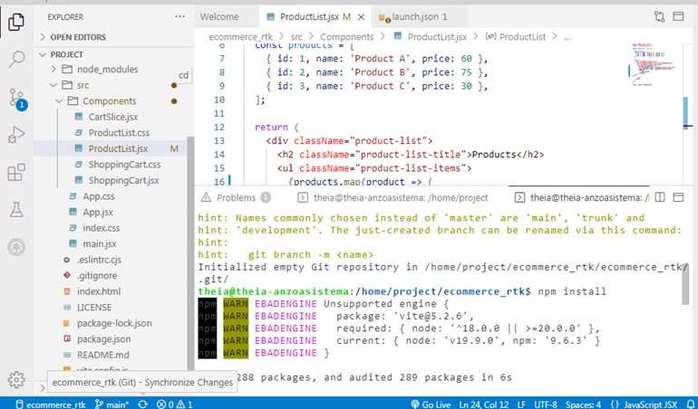The height and width of the screenshot is (409, 698).
Task: Expand collapsed section at bottom of sidebar
Action: coord(43,388)
